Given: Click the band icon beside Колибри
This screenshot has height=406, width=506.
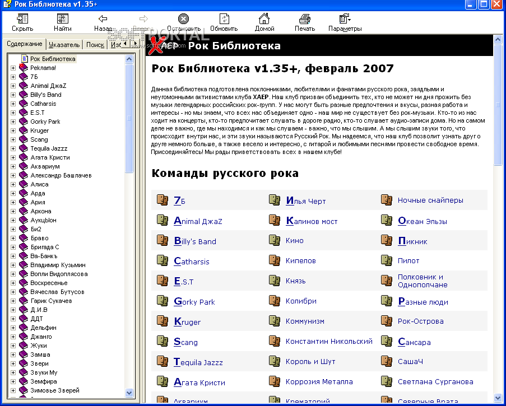Looking at the screenshot, I should pos(275,301).
